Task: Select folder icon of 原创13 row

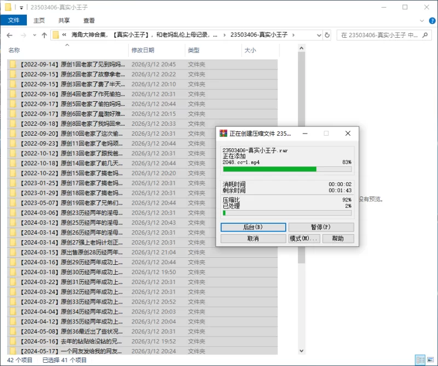Action: [x=13, y=154]
